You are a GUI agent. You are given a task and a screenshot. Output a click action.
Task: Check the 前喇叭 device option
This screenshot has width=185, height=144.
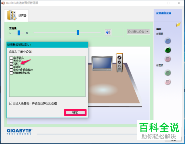pos(11,67)
